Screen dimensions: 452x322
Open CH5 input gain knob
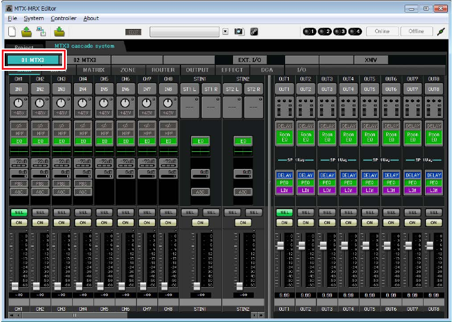click(104, 103)
